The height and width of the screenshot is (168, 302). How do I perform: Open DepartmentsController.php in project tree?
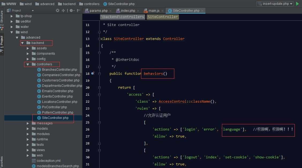(x=59, y=86)
